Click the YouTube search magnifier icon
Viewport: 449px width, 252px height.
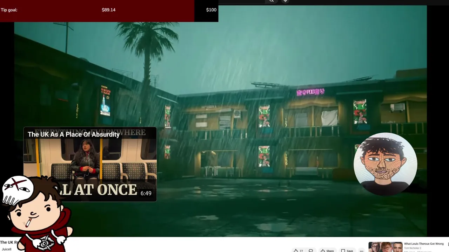click(x=272, y=1)
